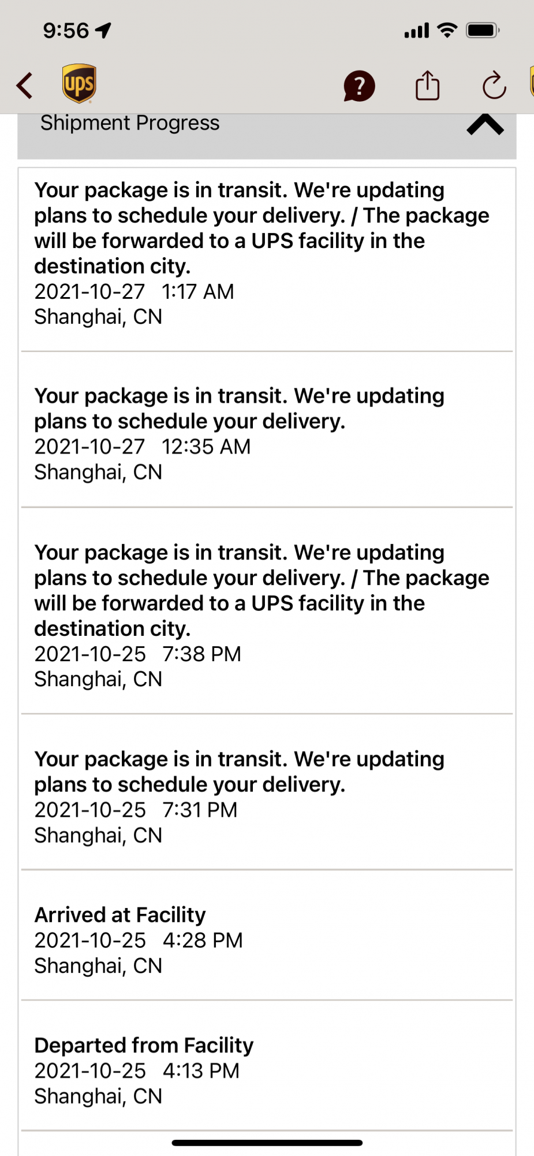Tap the 9:56 clock in status bar

[x=66, y=31]
